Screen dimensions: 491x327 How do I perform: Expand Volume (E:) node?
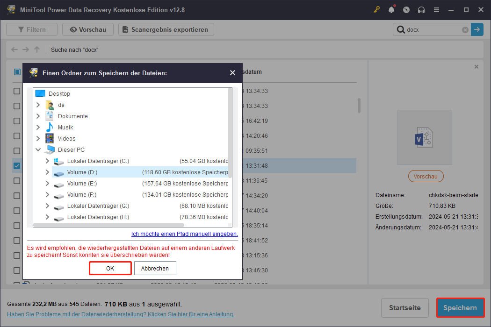coord(47,184)
